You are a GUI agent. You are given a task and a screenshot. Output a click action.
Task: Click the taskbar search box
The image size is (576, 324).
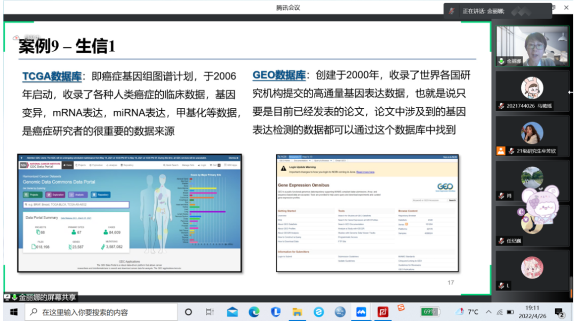point(101,312)
